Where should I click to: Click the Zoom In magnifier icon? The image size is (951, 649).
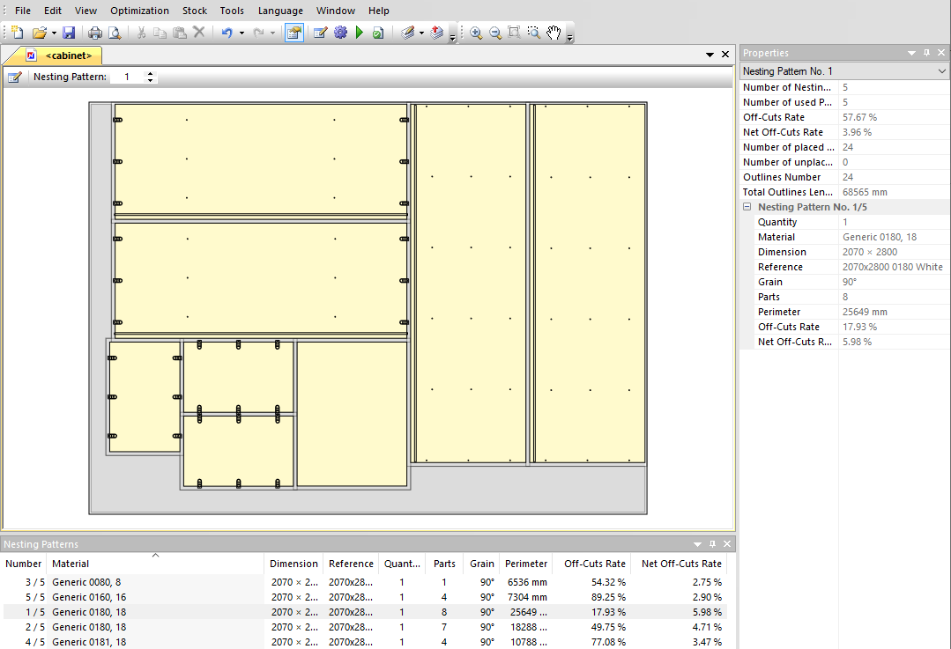click(476, 33)
